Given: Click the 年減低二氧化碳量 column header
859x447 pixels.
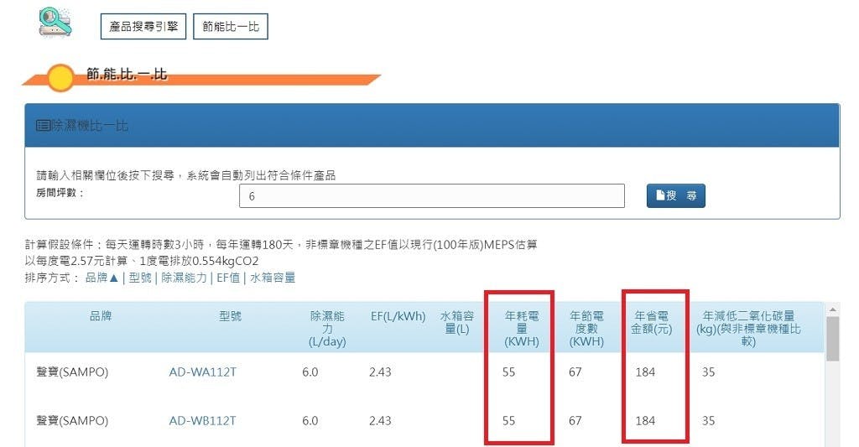Looking at the screenshot, I should tap(748, 329).
